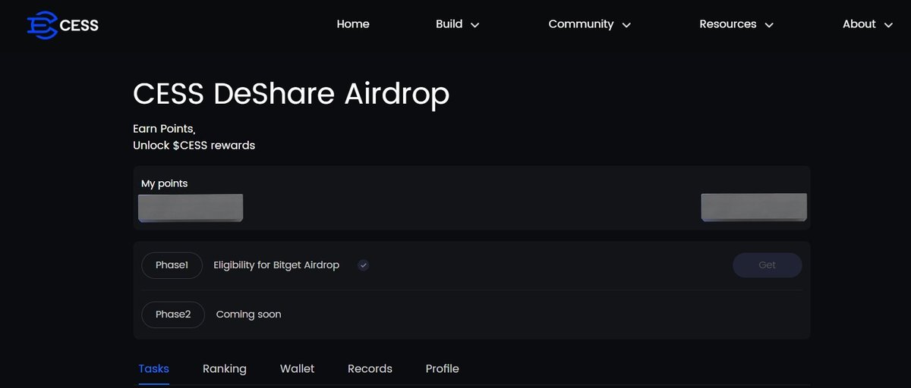The height and width of the screenshot is (388, 911).
Task: Switch to the Records tab
Action: pos(370,369)
